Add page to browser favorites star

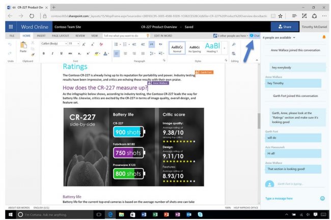[280, 16]
